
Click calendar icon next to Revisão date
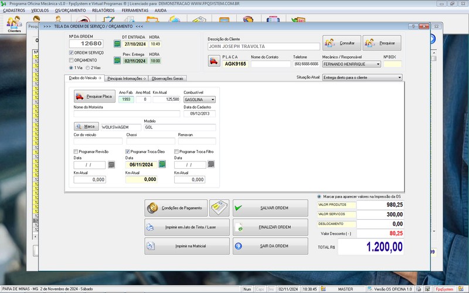pos(111,165)
